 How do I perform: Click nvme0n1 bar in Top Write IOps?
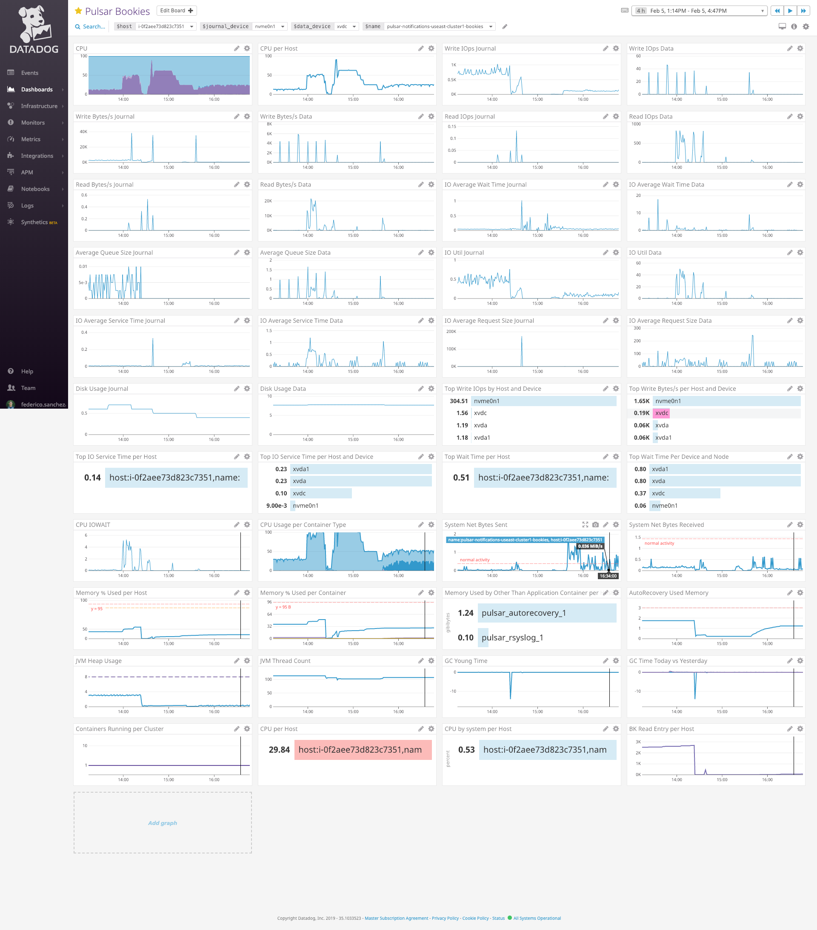(x=544, y=401)
